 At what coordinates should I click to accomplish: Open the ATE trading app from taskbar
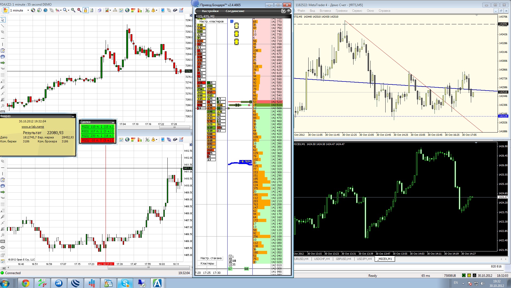[42, 283]
